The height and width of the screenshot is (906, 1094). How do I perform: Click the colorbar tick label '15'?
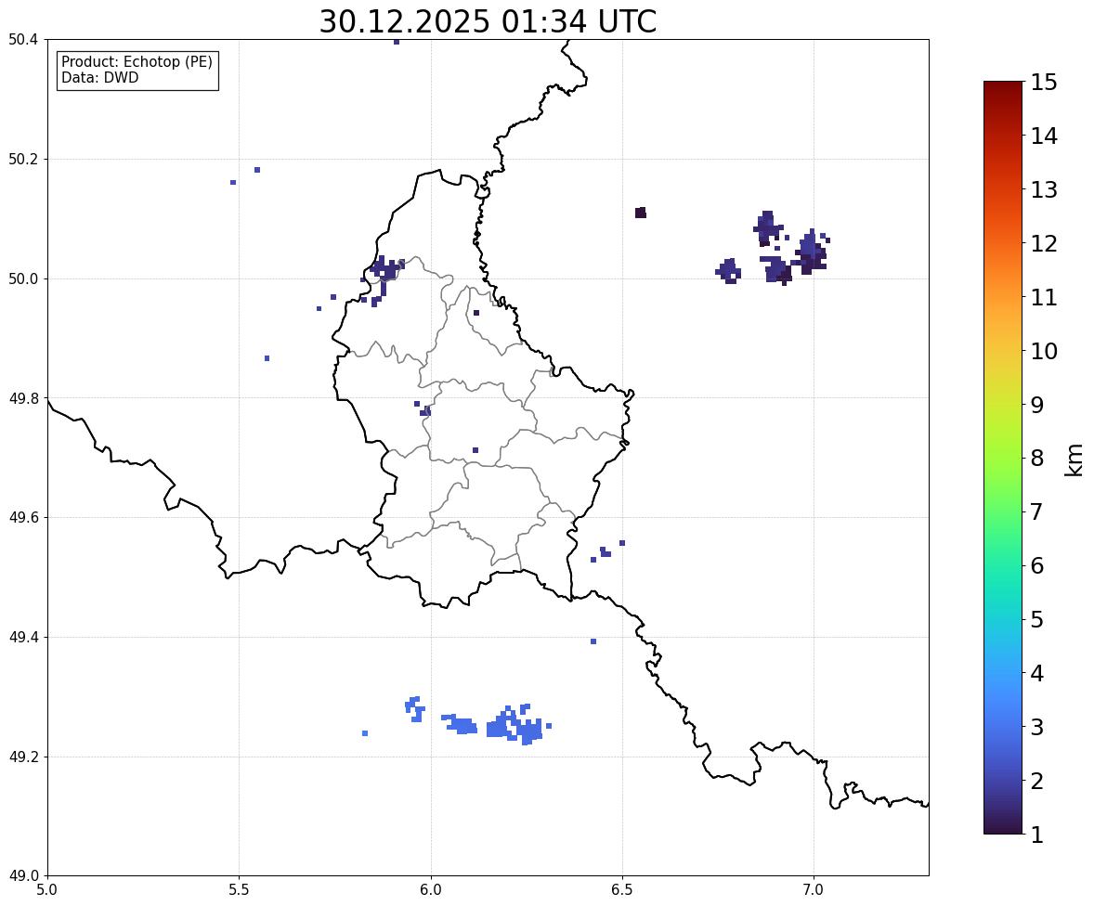coord(1044,83)
